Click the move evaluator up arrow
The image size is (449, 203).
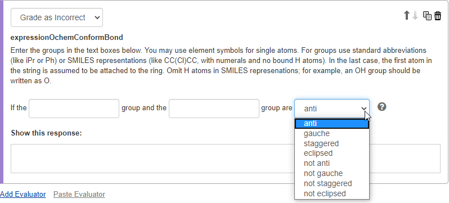pyautogui.click(x=406, y=15)
